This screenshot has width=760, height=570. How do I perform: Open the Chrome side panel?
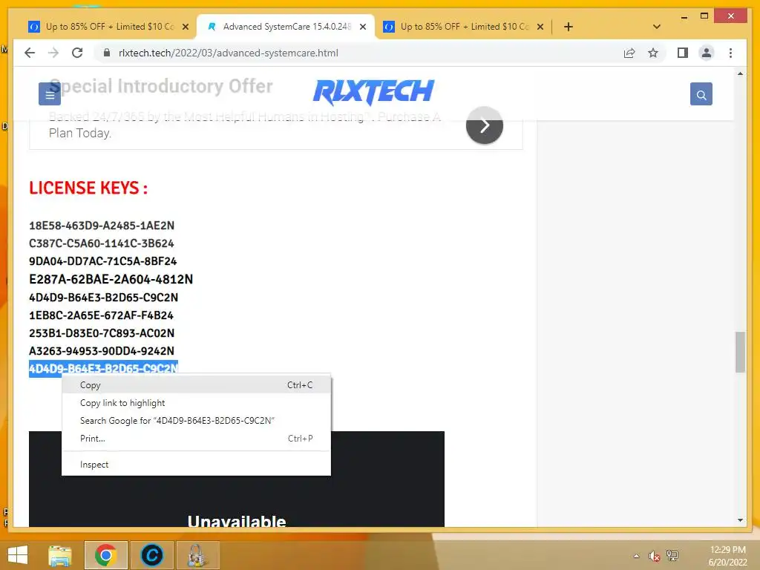pyautogui.click(x=683, y=53)
